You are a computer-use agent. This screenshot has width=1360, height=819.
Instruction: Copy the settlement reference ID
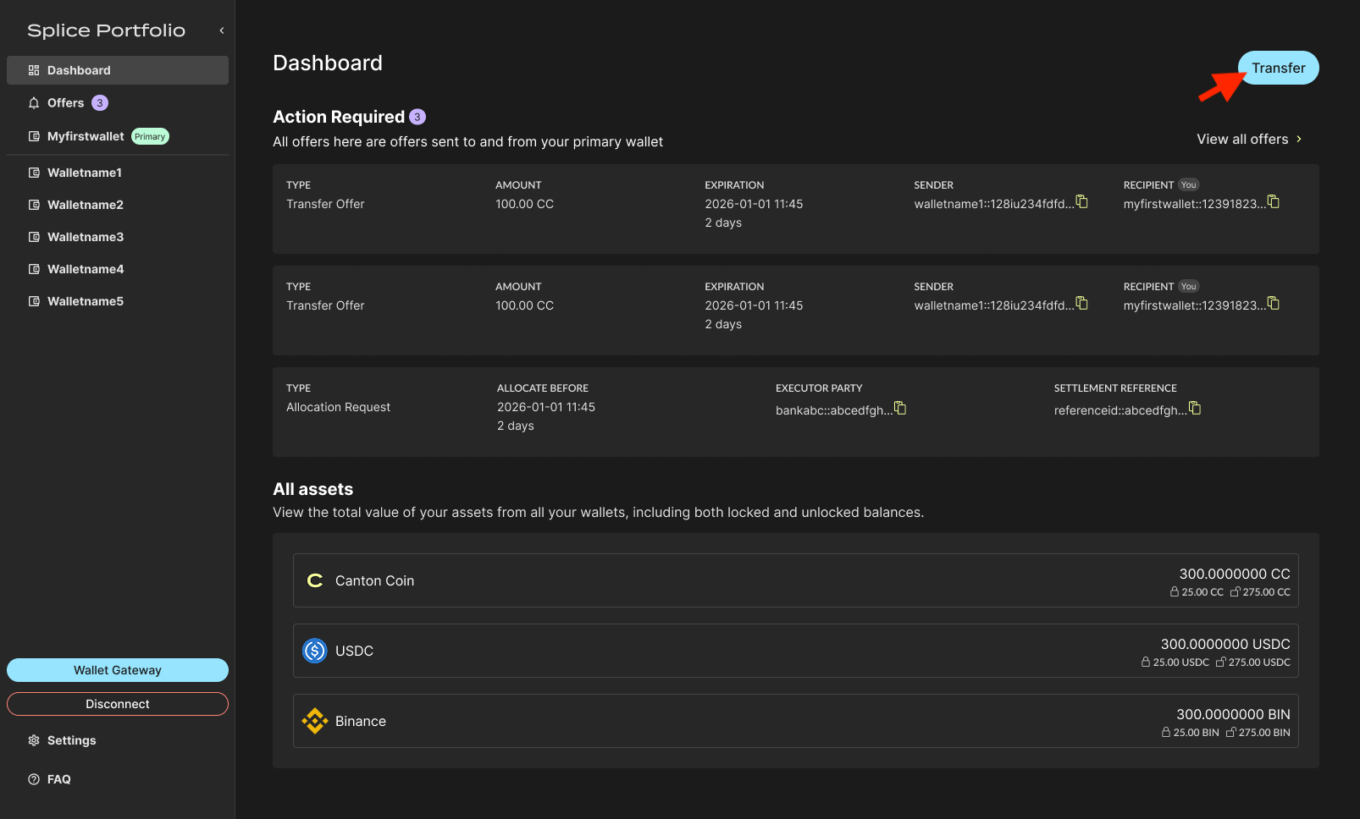(x=1195, y=409)
